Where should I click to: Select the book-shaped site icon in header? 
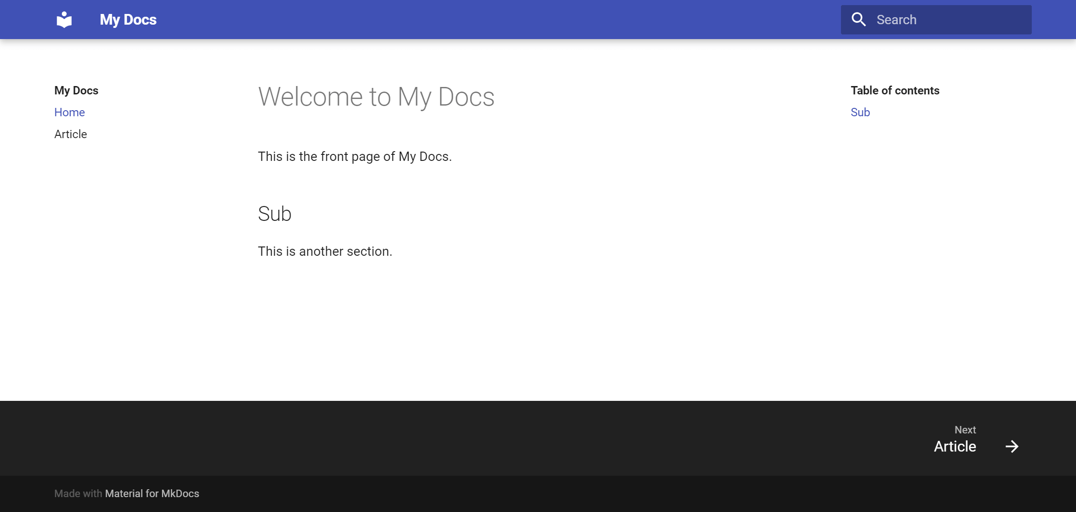[x=63, y=19]
